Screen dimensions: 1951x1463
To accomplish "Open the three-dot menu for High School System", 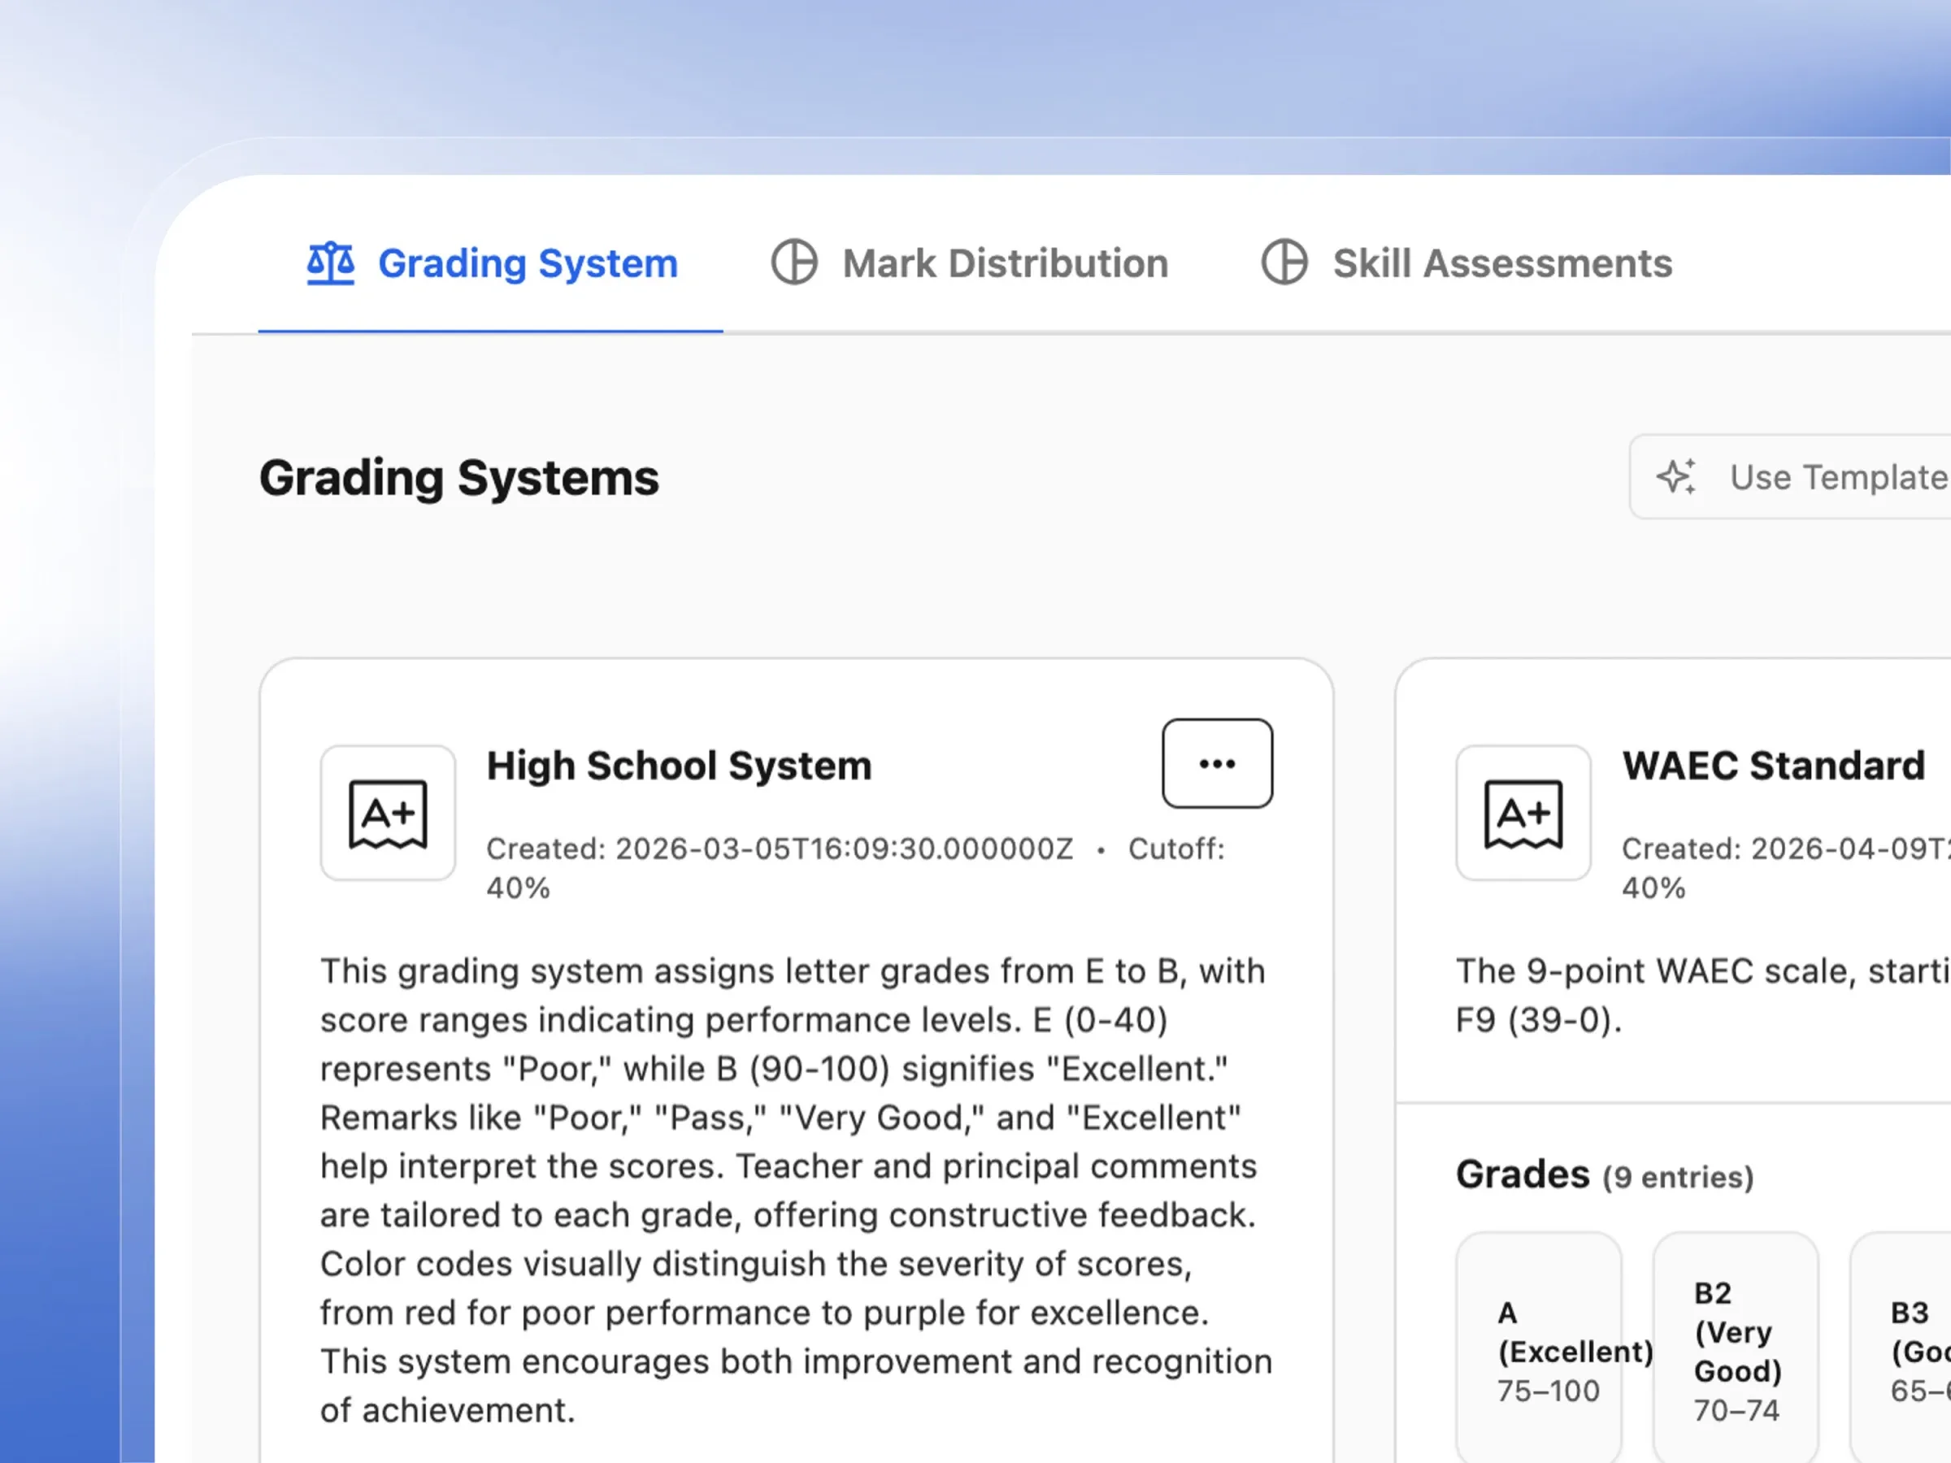I will [x=1217, y=764].
